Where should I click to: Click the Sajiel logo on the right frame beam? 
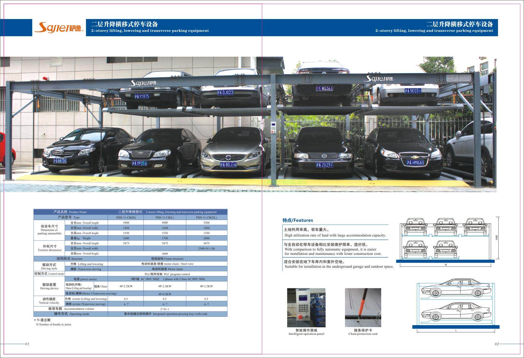pyautogui.click(x=378, y=78)
